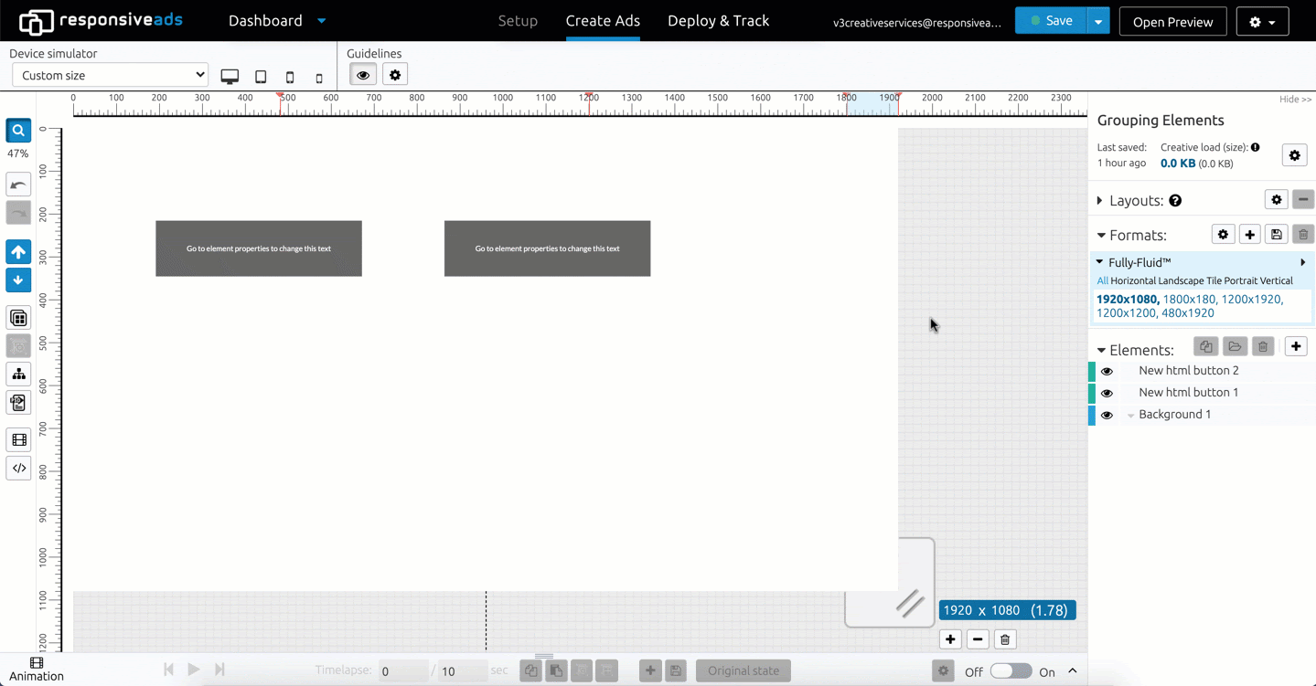The width and height of the screenshot is (1316, 686).
Task: Click Layouts help question mark
Action: coord(1175,201)
